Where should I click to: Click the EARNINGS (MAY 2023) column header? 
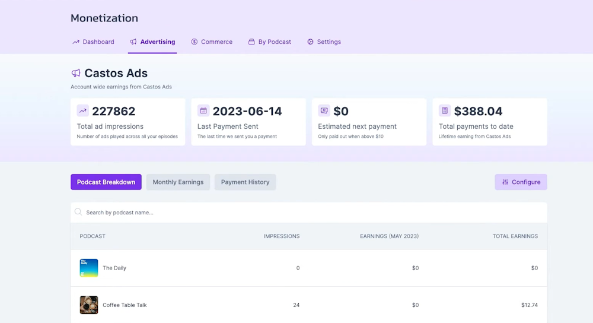(x=389, y=236)
